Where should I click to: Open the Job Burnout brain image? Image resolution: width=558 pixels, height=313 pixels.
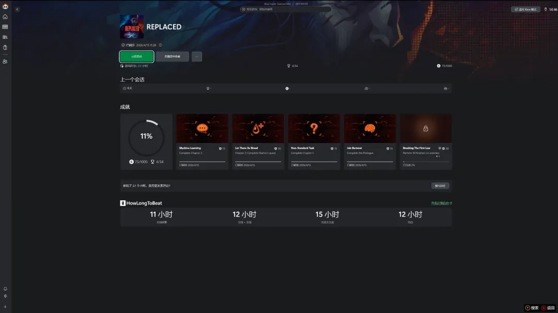pyautogui.click(x=370, y=129)
